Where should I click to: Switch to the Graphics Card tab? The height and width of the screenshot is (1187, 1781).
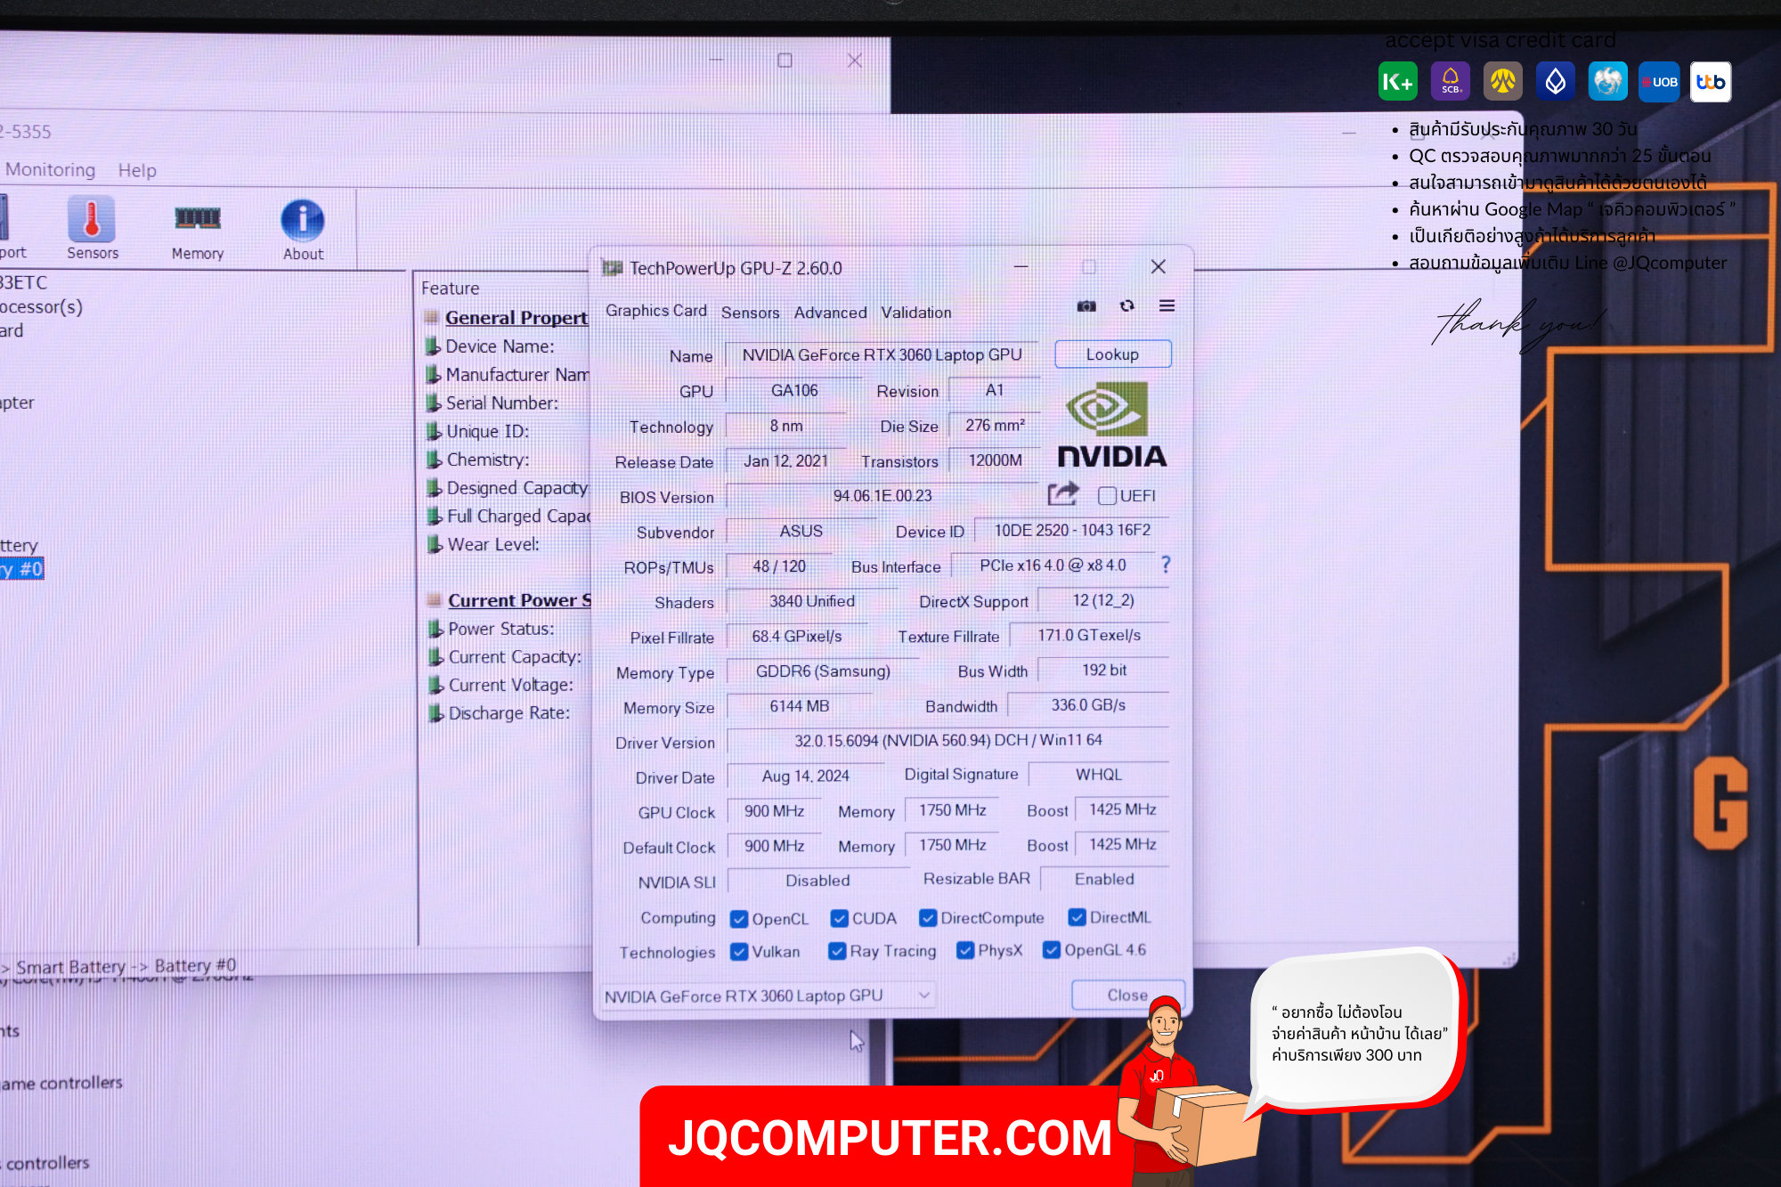pos(656,311)
